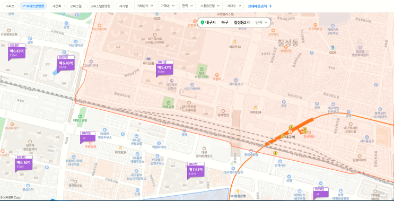Click the 유니온관광호텔 hotel icon
394x201 pixels.
tap(136, 136)
